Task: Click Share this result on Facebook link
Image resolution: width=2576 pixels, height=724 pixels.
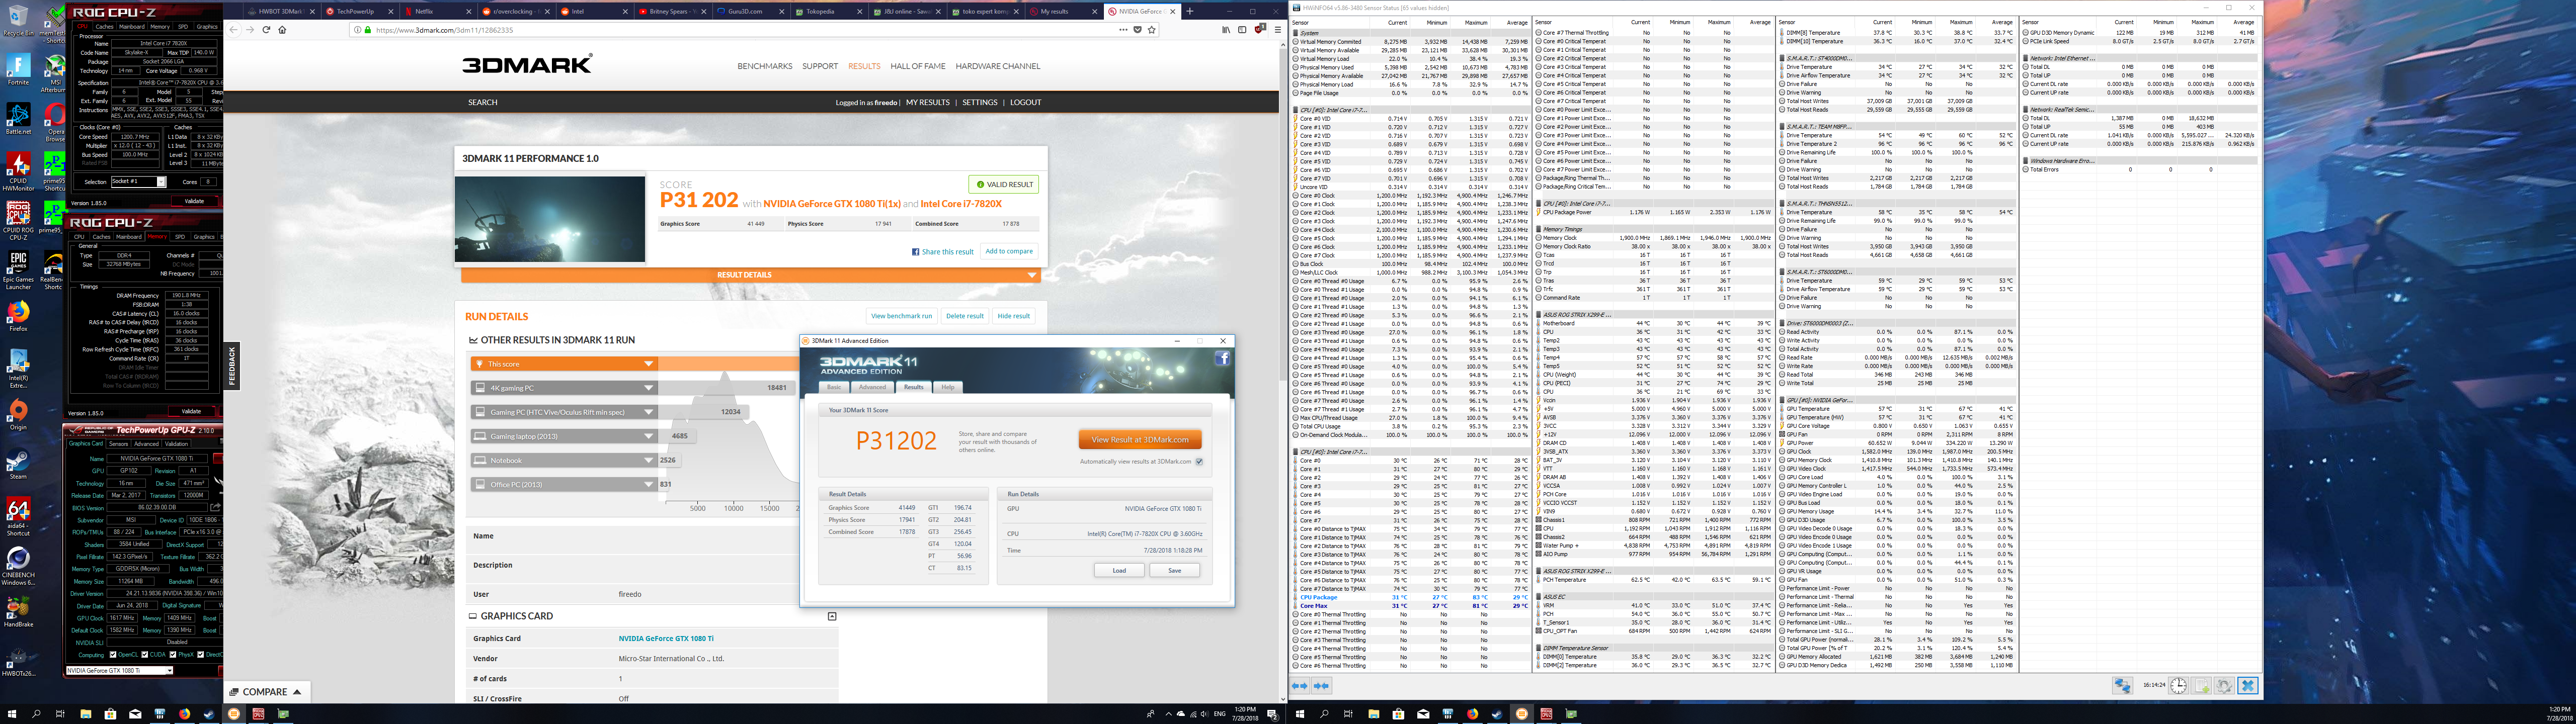Action: pyautogui.click(x=943, y=252)
